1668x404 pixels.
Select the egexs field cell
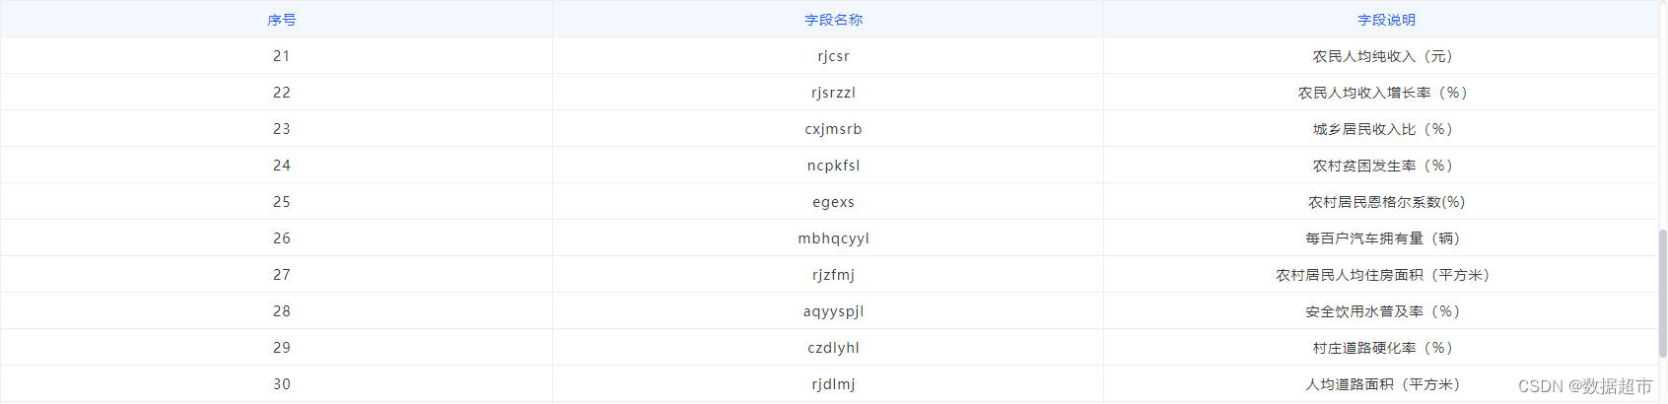[833, 202]
